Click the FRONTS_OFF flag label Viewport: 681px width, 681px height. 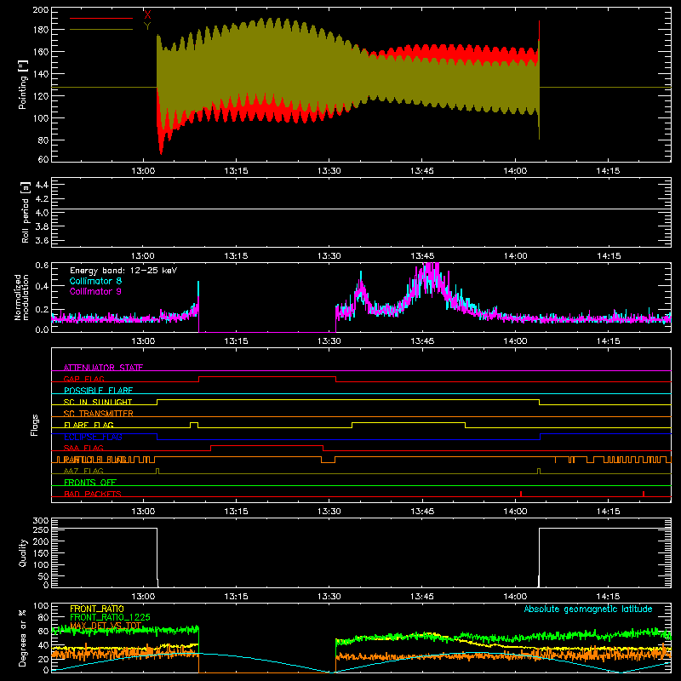90,483
